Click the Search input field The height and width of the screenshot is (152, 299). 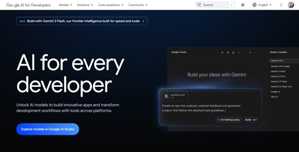click(215, 5)
